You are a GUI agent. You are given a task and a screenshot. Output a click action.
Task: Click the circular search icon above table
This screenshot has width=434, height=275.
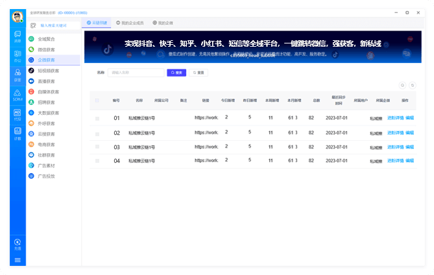tap(402, 85)
